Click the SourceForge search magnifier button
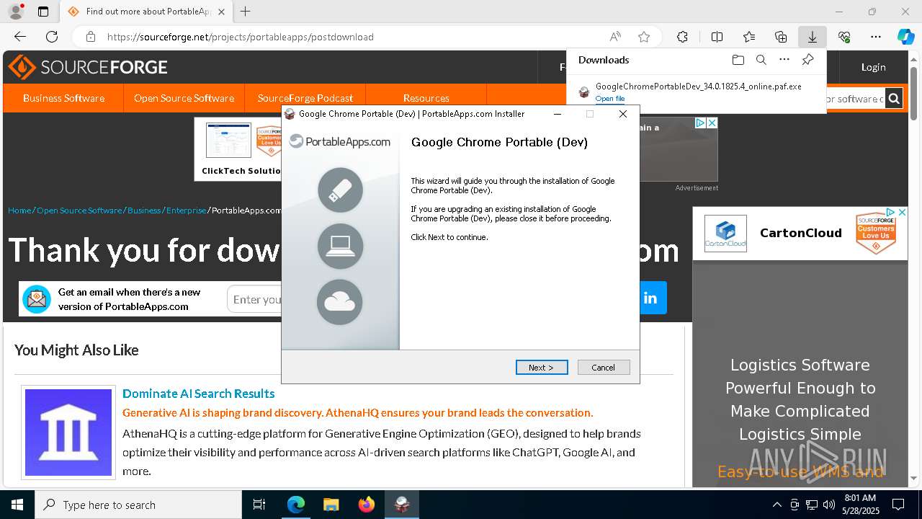 (894, 99)
